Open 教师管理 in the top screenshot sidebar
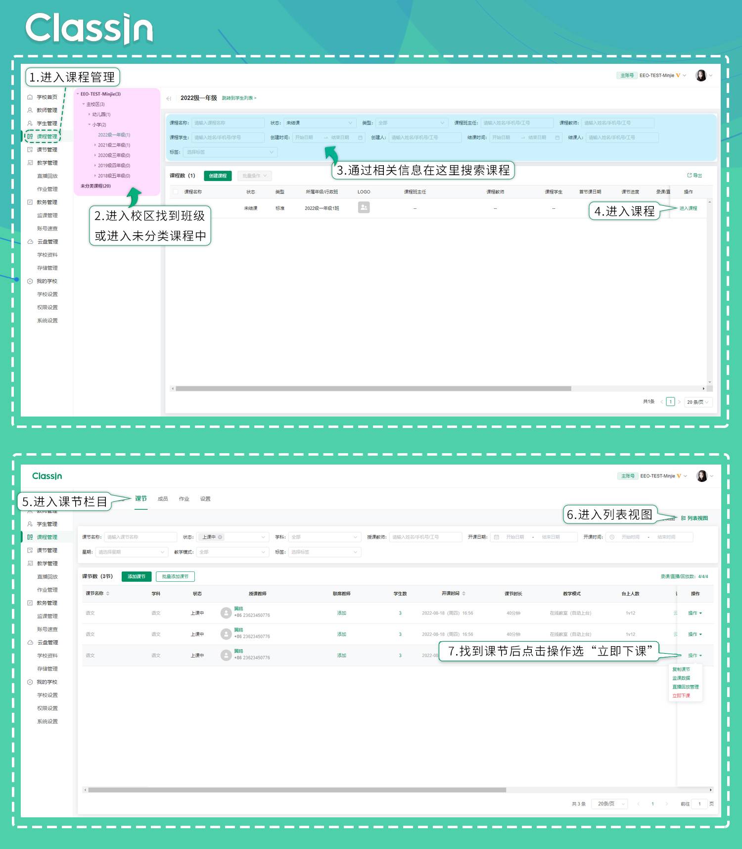This screenshot has height=849, width=742. pyautogui.click(x=42, y=110)
